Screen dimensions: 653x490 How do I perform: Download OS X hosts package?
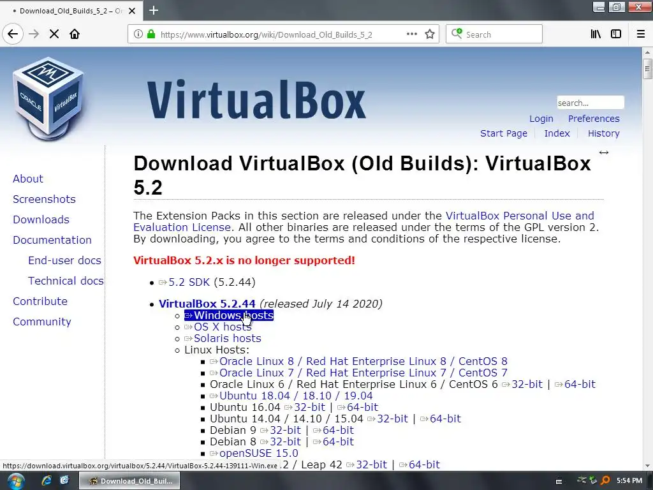click(x=218, y=327)
